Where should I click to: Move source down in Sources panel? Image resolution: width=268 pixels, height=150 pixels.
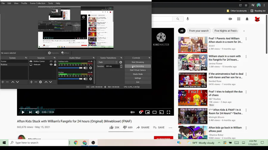click(51, 82)
